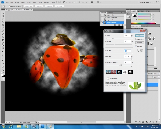Choose the Standard preview mode icon
The height and width of the screenshot is (129, 161).
coord(108,72)
